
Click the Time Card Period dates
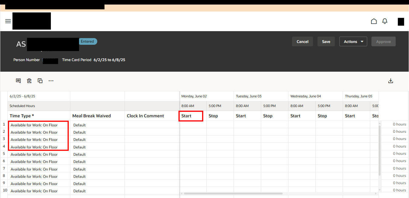[109, 60]
